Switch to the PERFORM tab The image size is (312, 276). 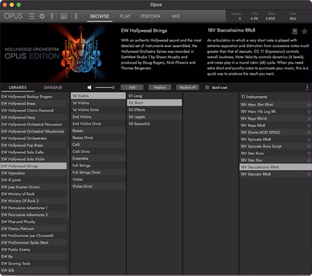(x=150, y=16)
